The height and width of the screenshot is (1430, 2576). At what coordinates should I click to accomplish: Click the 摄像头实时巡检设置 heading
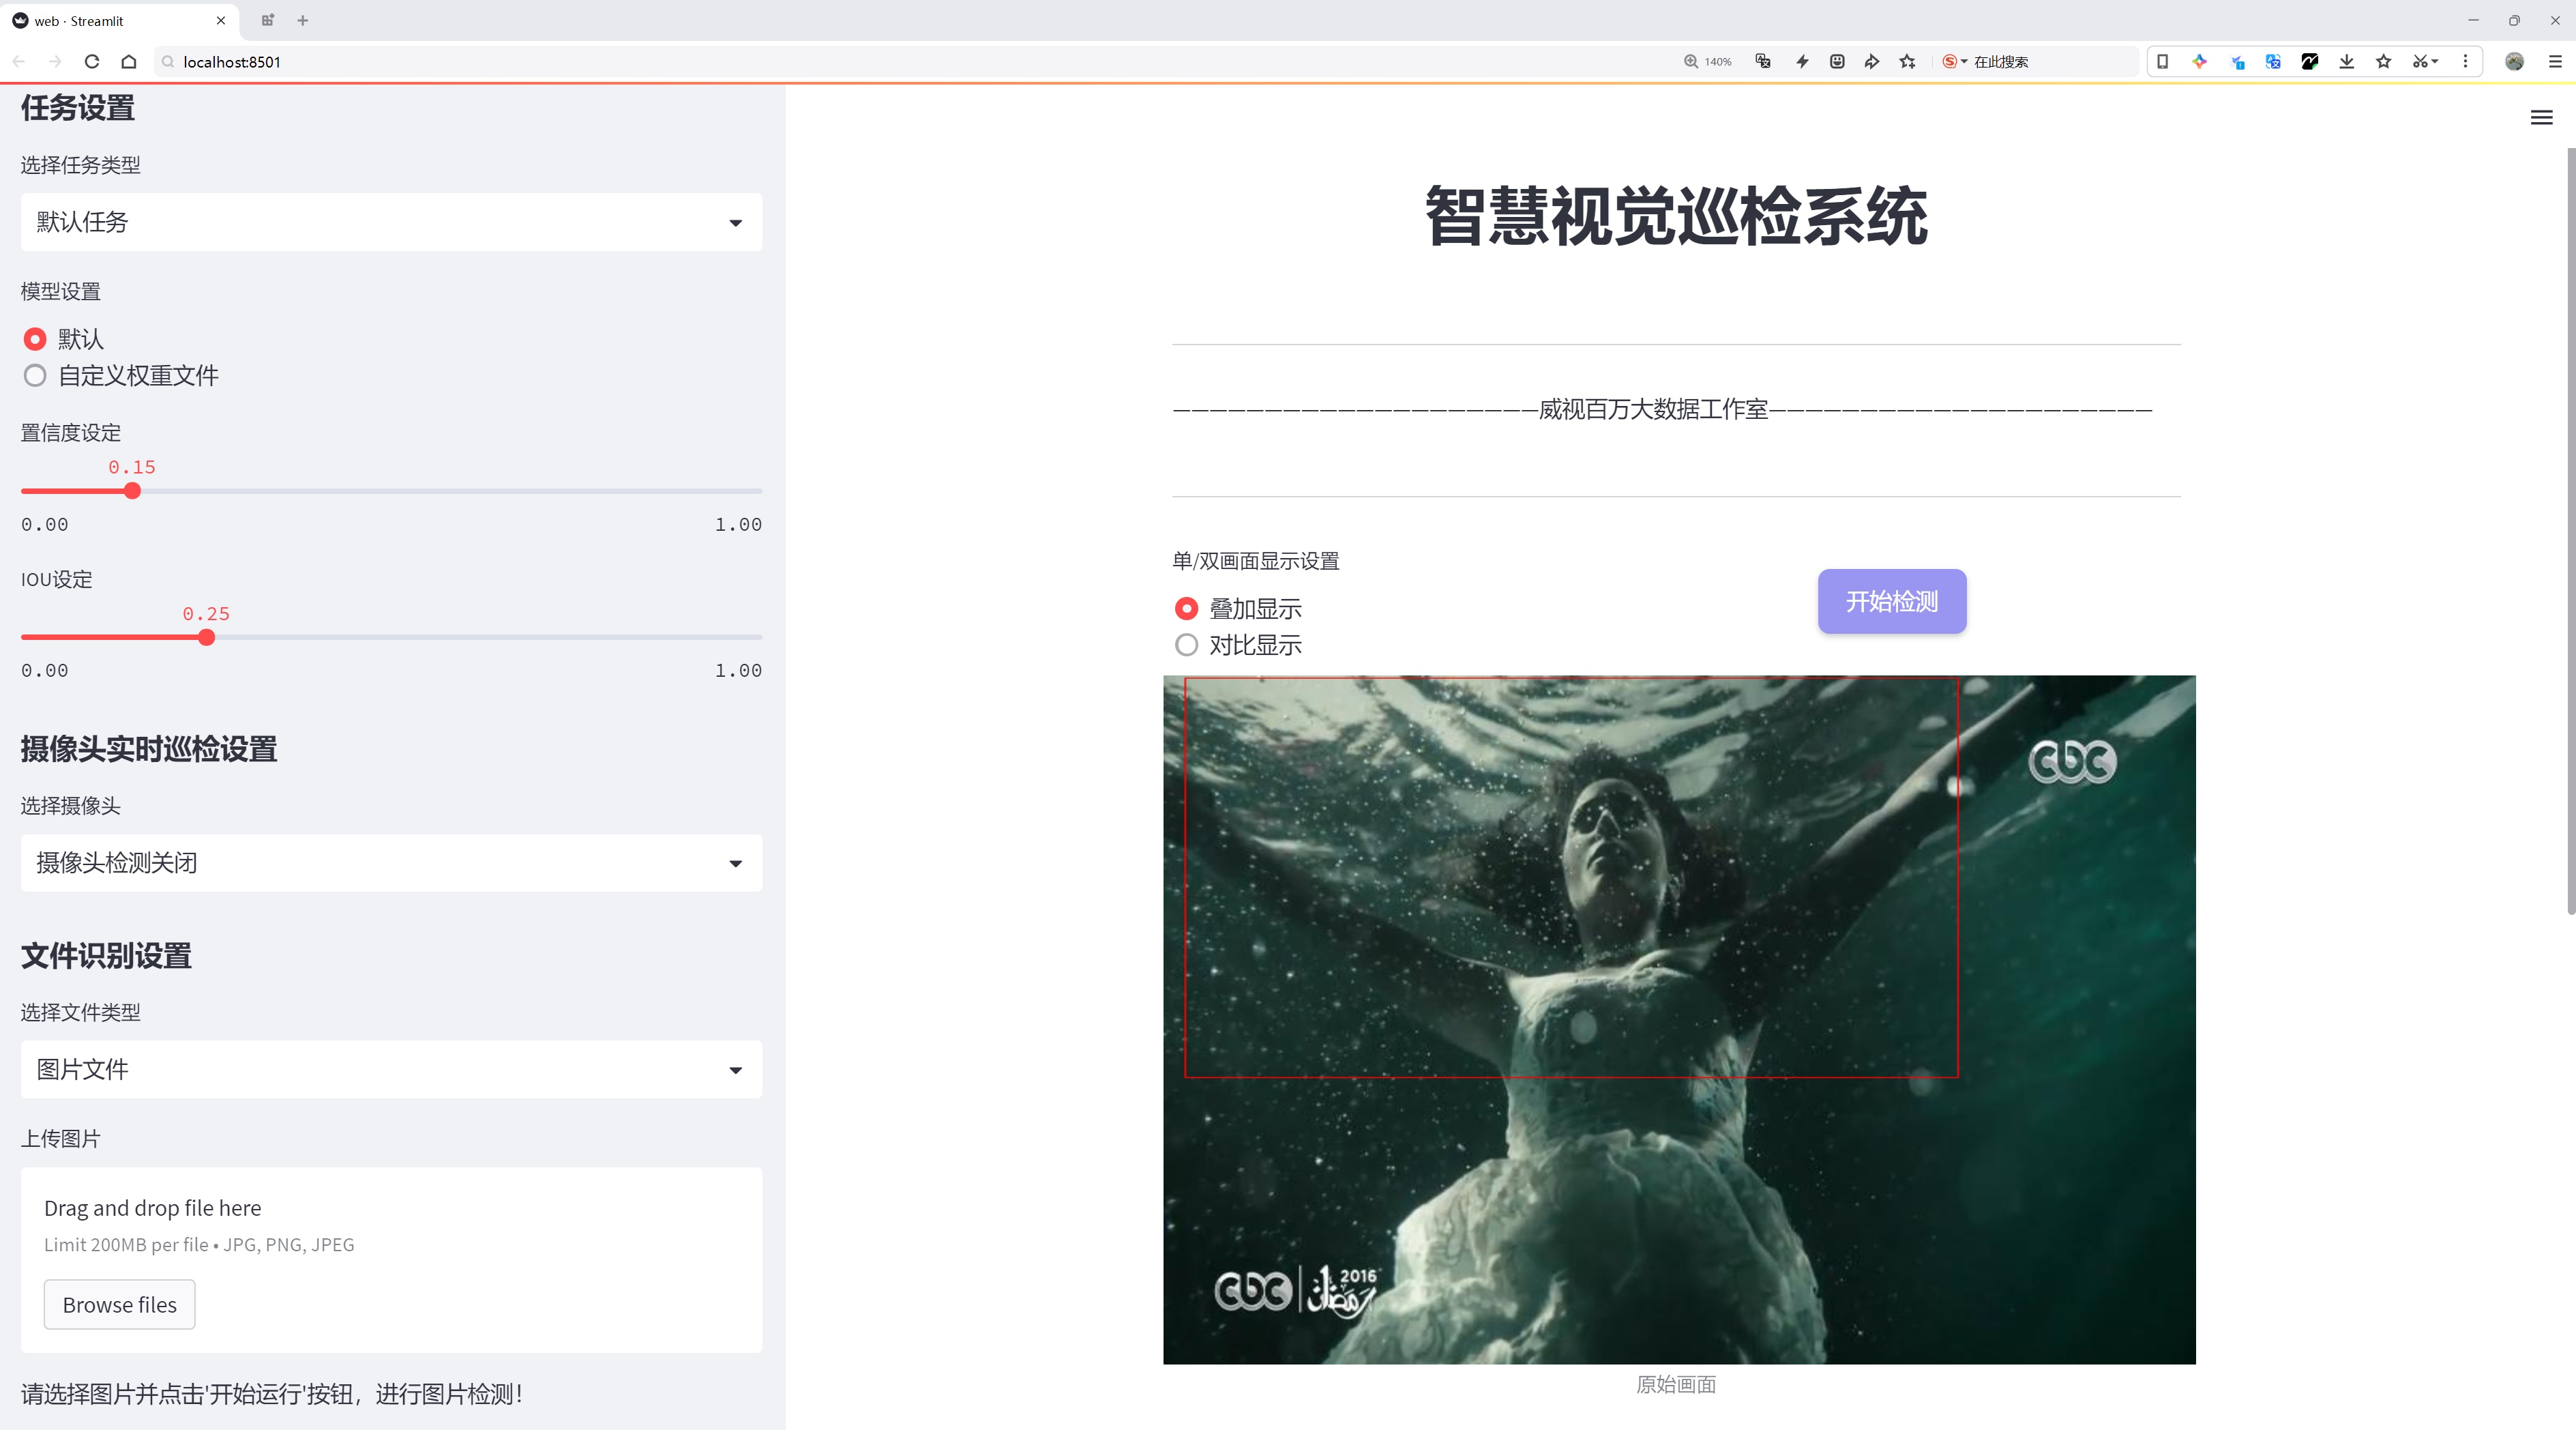(149, 749)
